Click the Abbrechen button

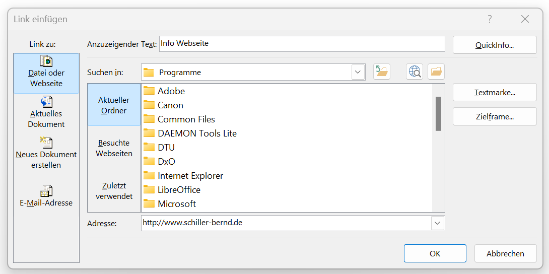(x=505, y=253)
